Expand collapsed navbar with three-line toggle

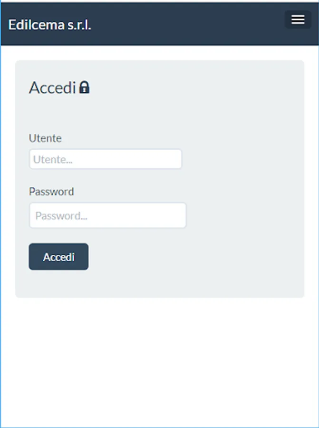[298, 19]
